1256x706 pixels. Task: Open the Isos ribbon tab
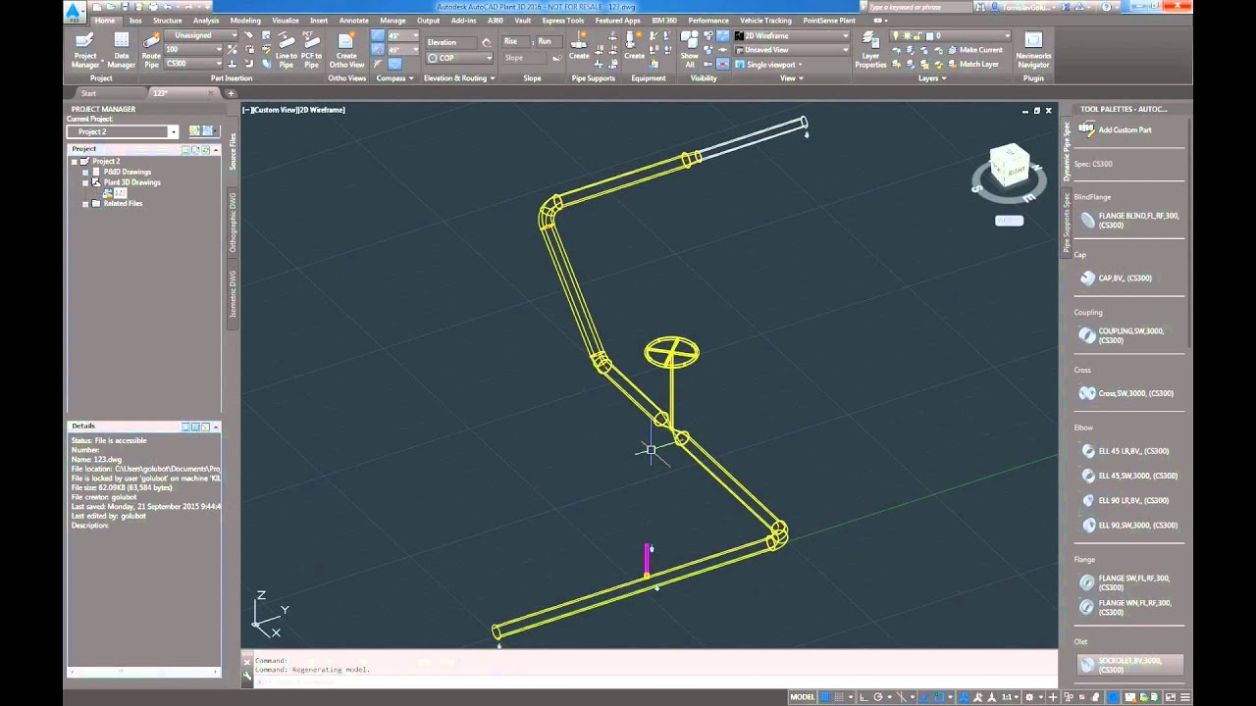135,20
